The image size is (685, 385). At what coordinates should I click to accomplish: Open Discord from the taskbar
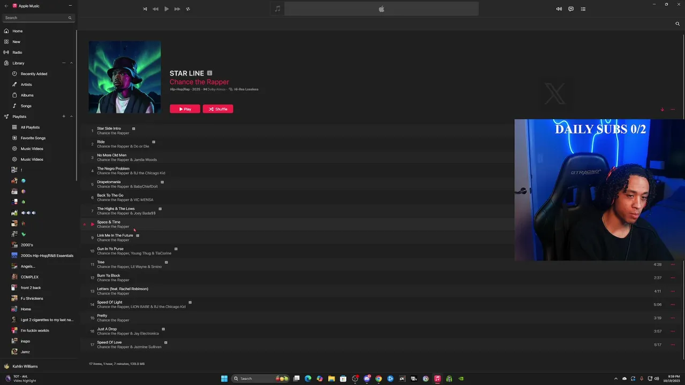(367, 379)
